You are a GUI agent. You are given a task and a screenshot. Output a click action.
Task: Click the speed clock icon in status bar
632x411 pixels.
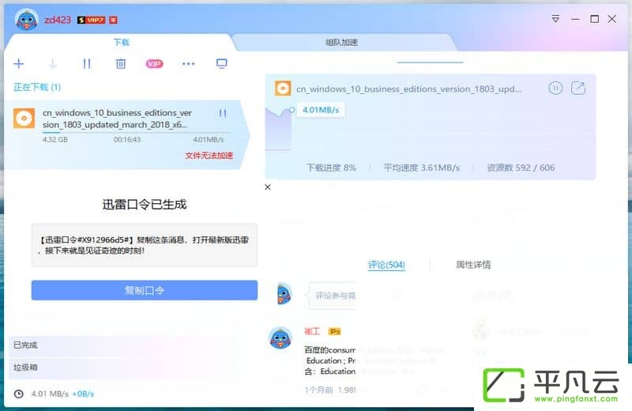(18, 394)
